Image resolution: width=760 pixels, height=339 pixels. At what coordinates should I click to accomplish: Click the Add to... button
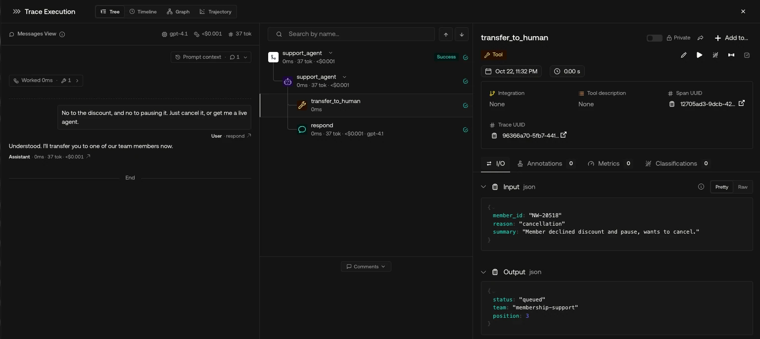pyautogui.click(x=731, y=38)
